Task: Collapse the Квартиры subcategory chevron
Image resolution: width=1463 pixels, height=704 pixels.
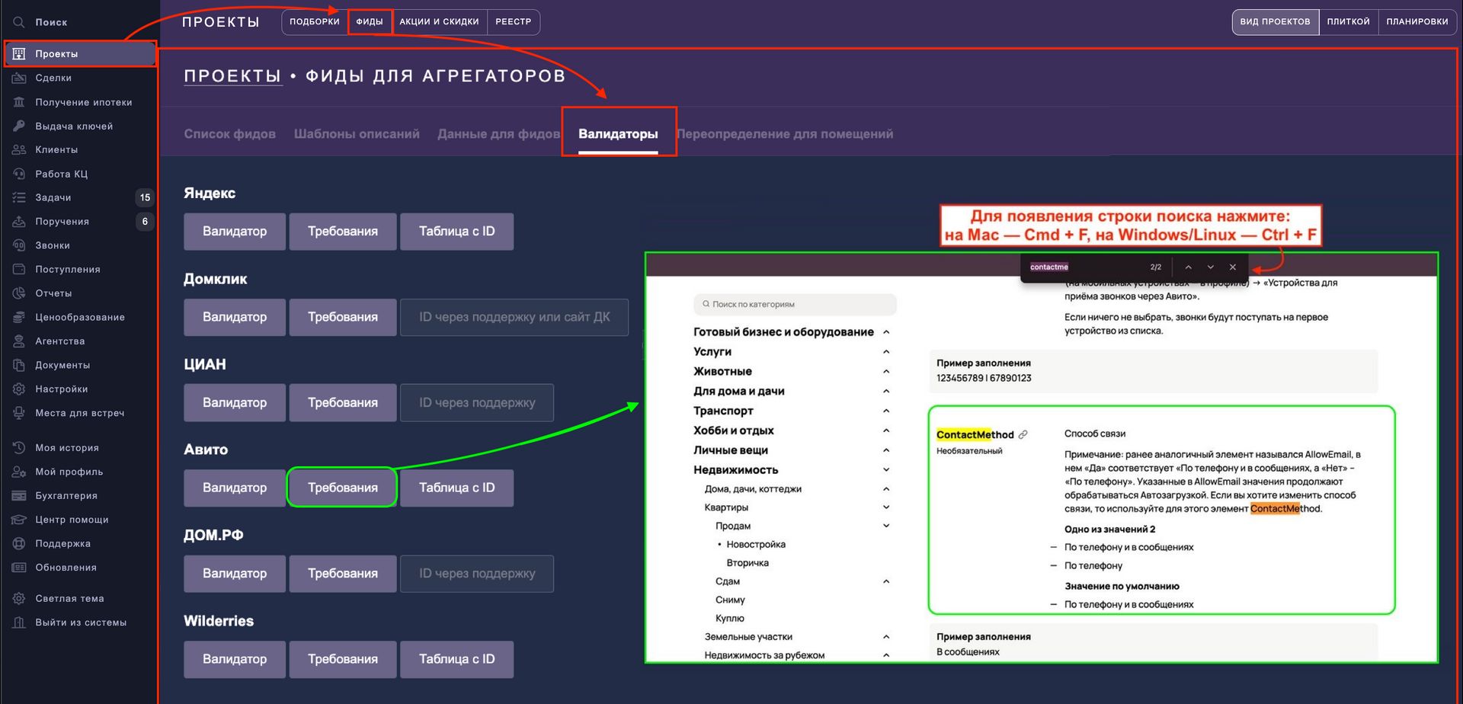Action: coord(886,507)
